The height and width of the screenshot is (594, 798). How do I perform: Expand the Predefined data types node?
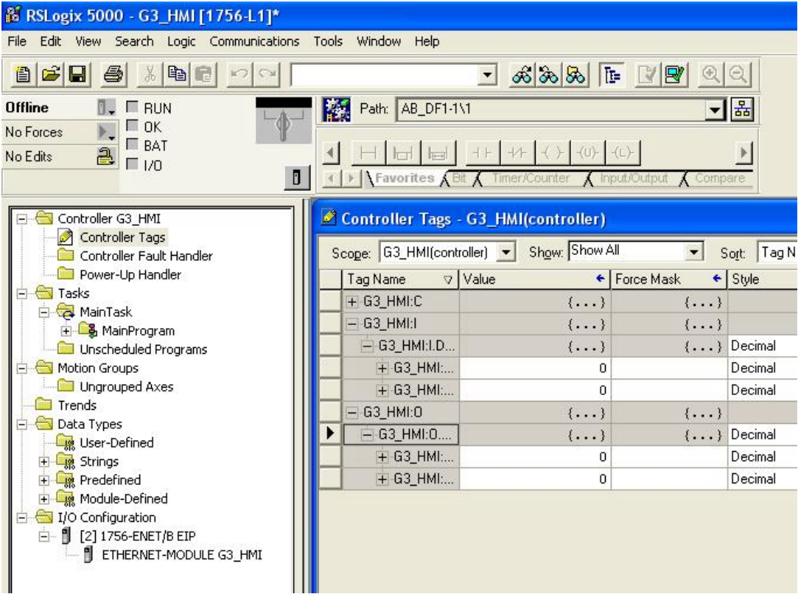tap(44, 481)
